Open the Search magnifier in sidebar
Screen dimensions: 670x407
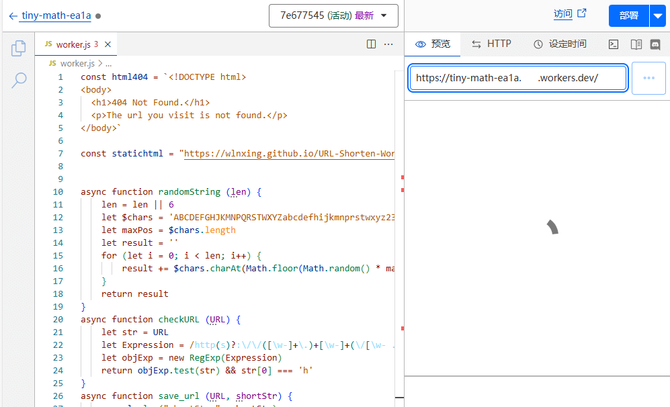click(x=19, y=80)
